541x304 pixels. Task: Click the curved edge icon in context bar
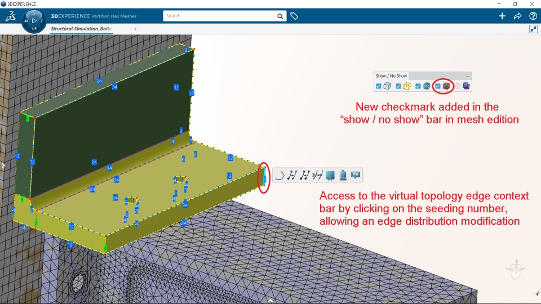[x=280, y=176]
